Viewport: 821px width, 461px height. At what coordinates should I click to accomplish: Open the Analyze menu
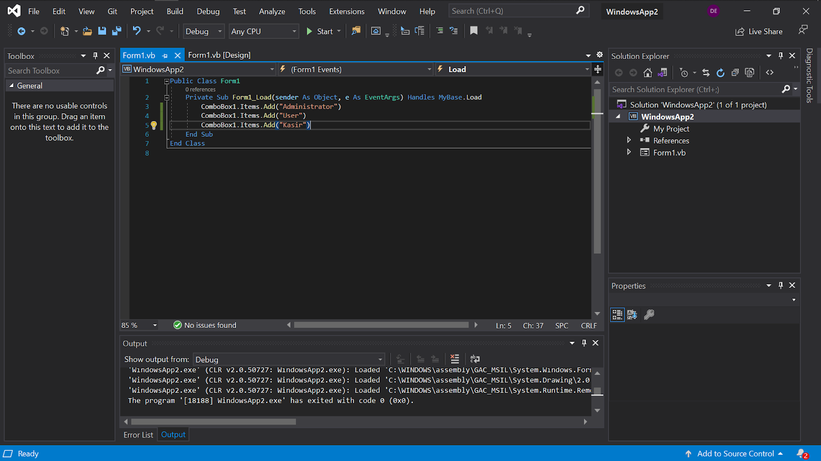click(x=272, y=11)
